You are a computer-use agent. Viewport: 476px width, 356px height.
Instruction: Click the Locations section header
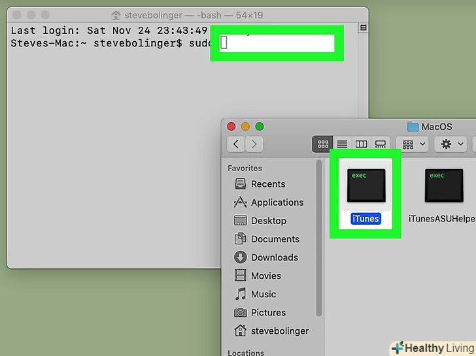tap(246, 353)
